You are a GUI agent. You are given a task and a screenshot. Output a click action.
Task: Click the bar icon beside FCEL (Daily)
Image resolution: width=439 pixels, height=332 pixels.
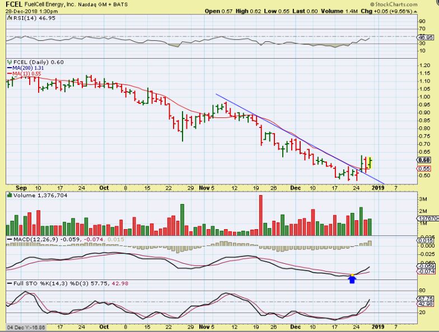click(x=10, y=62)
